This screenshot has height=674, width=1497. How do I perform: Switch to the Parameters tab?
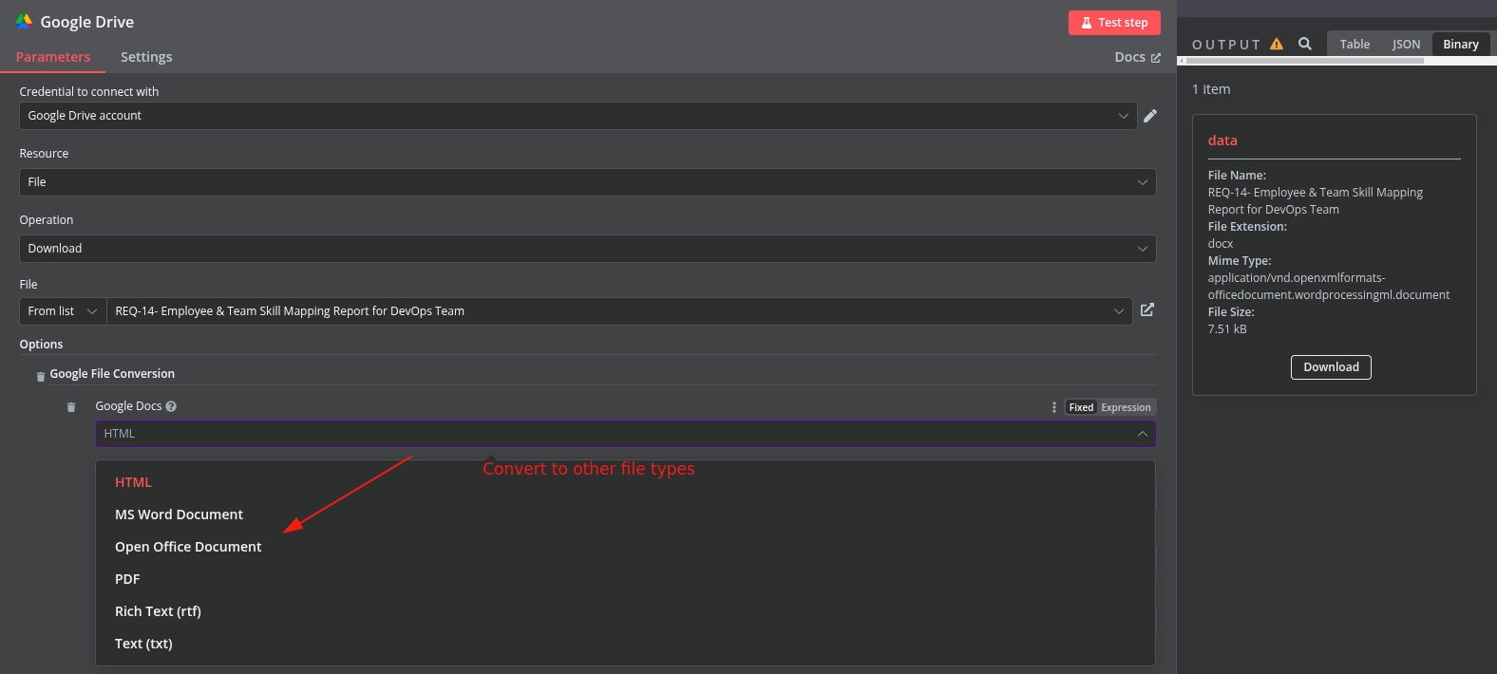point(53,57)
